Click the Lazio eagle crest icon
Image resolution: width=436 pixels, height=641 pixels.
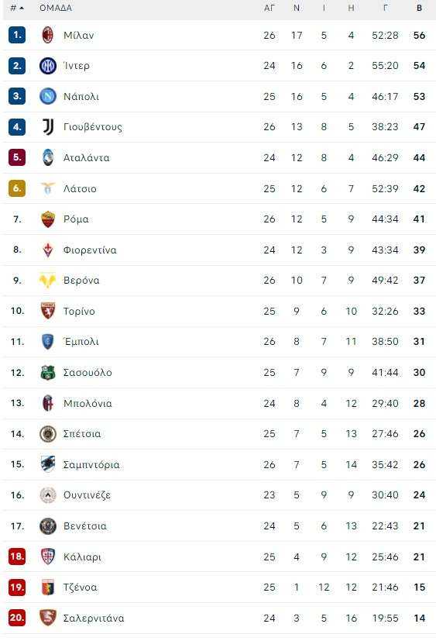pyautogui.click(x=48, y=188)
